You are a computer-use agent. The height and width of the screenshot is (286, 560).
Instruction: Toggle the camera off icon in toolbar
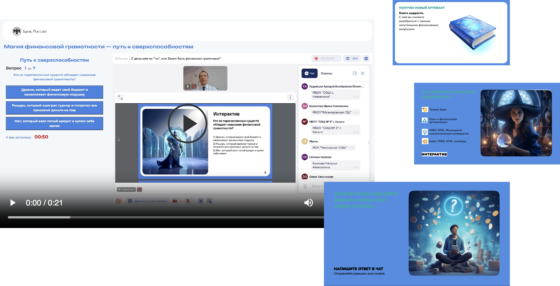click(x=175, y=201)
